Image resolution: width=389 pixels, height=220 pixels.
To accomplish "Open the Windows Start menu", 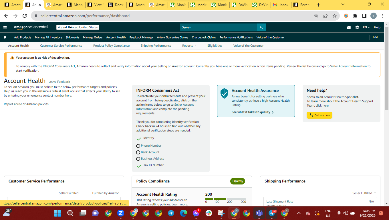I will click(58, 213).
